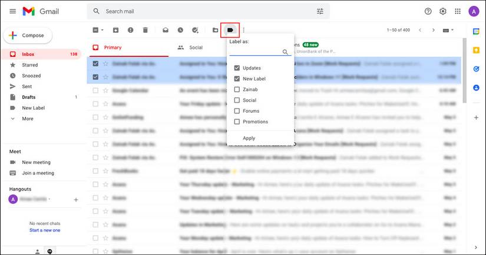The width and height of the screenshot is (486, 255).
Task: Show search options filter icon
Action: click(320, 11)
